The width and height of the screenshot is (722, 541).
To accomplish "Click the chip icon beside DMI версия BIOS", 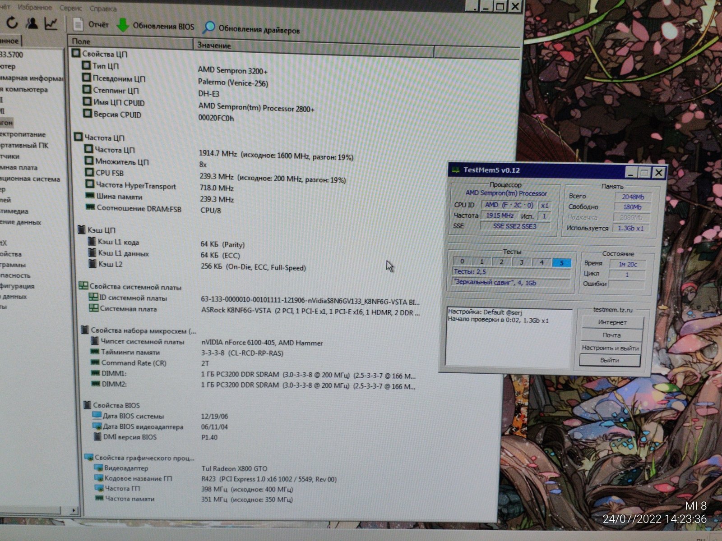I will point(97,436).
